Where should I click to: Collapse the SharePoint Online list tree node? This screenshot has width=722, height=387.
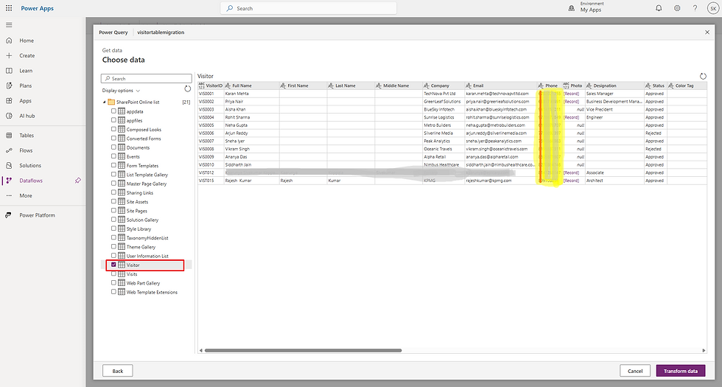point(104,102)
